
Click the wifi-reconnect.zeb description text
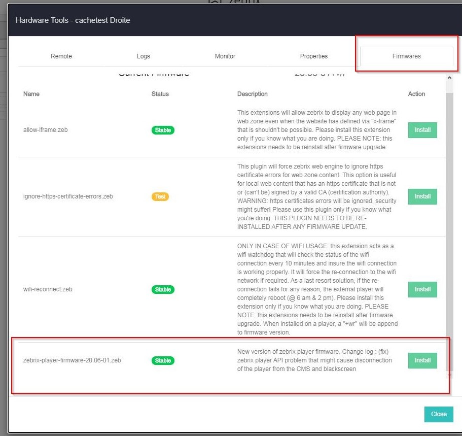(x=317, y=289)
